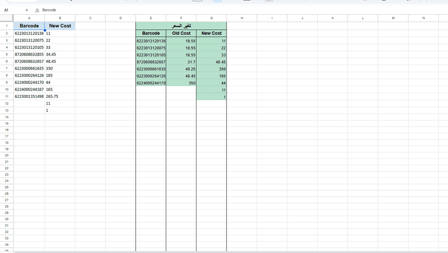Select row 30 header
The width and height of the screenshot is (448, 253).
[x=7, y=219]
